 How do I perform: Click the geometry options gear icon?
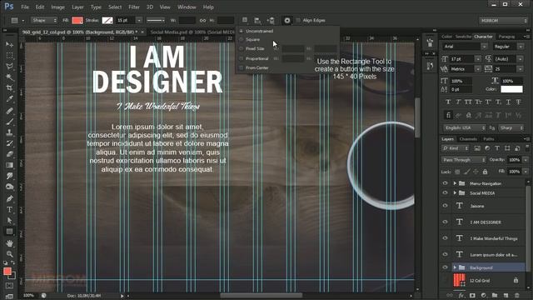point(287,20)
